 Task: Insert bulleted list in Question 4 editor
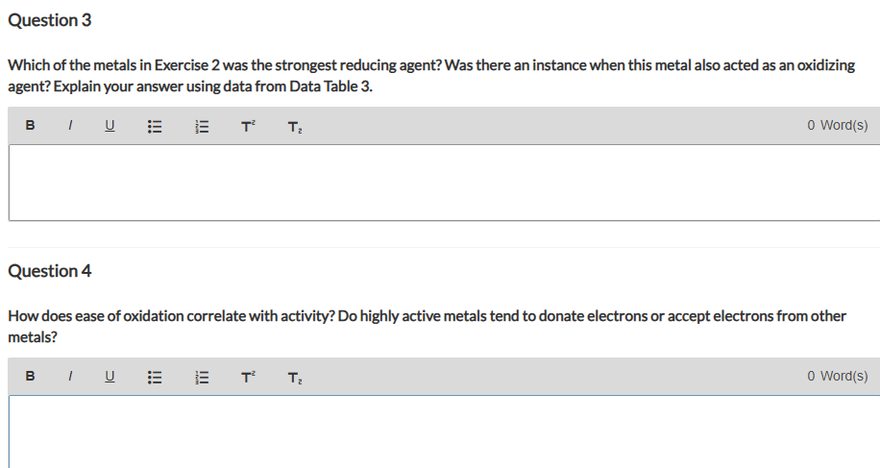click(155, 378)
